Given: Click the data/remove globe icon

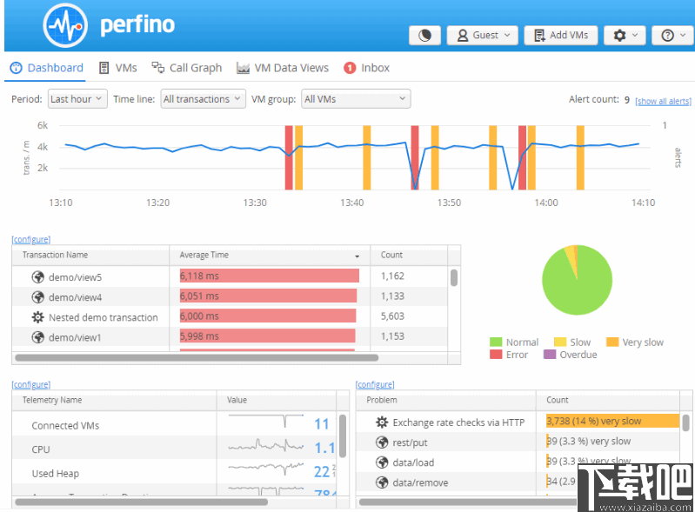Looking at the screenshot, I should (x=382, y=482).
